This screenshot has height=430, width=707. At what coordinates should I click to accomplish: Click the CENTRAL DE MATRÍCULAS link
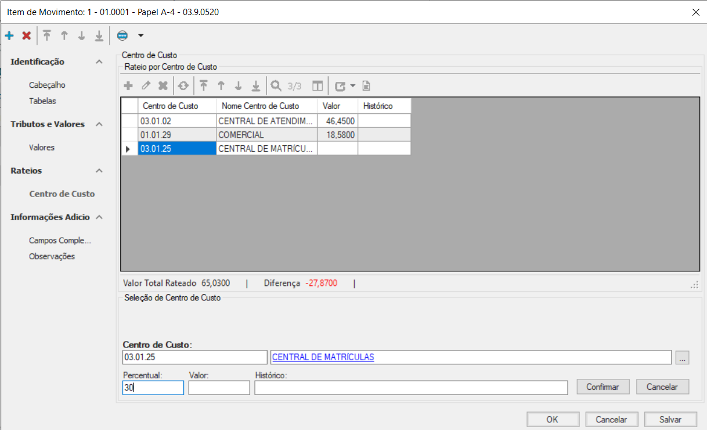click(x=323, y=357)
